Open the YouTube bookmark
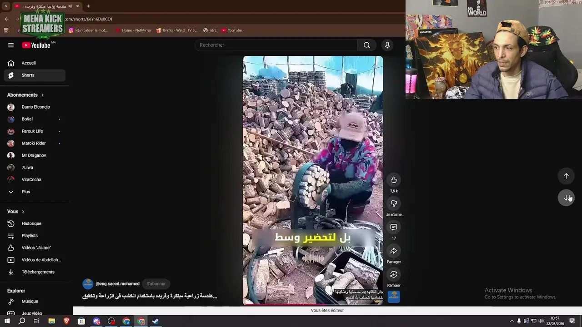Image resolution: width=582 pixels, height=327 pixels. pyautogui.click(x=231, y=30)
